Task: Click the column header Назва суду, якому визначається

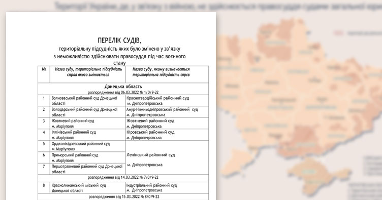Action: tap(161, 72)
